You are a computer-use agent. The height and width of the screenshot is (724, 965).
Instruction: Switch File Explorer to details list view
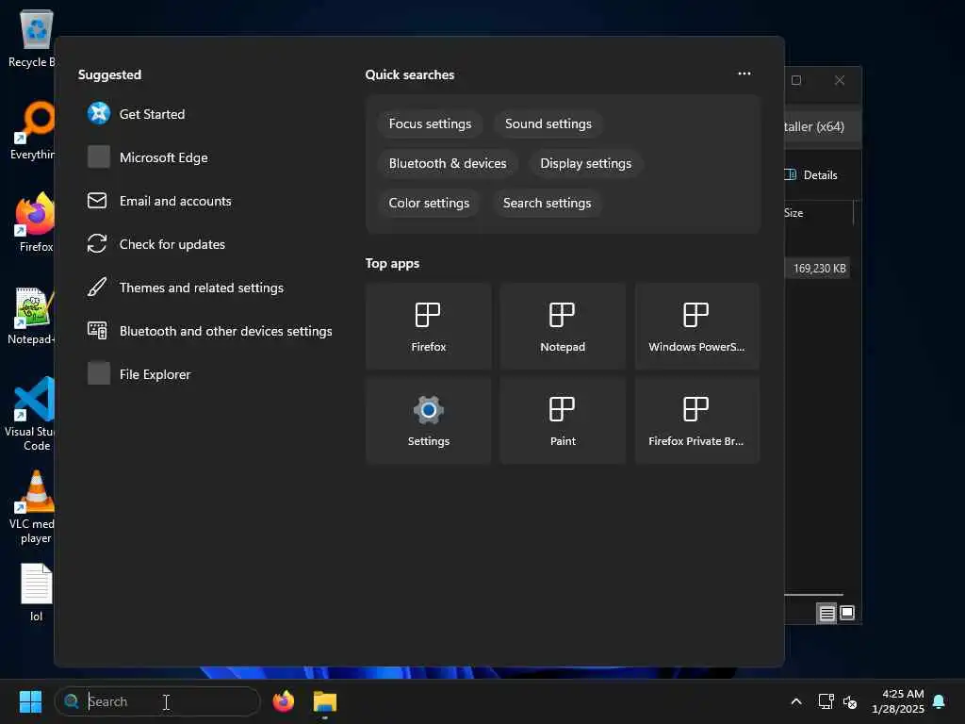tap(826, 613)
